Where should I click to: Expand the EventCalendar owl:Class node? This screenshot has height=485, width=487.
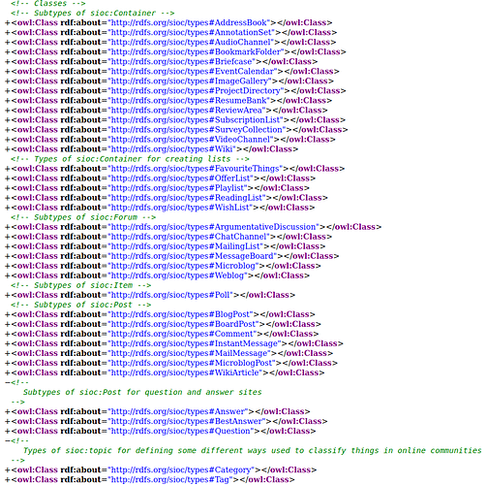[8, 72]
